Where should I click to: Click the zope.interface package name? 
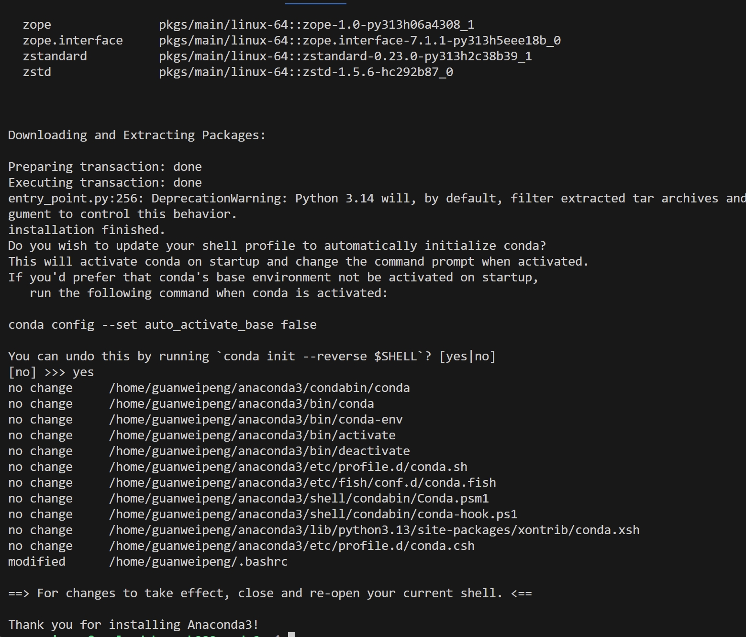point(73,40)
